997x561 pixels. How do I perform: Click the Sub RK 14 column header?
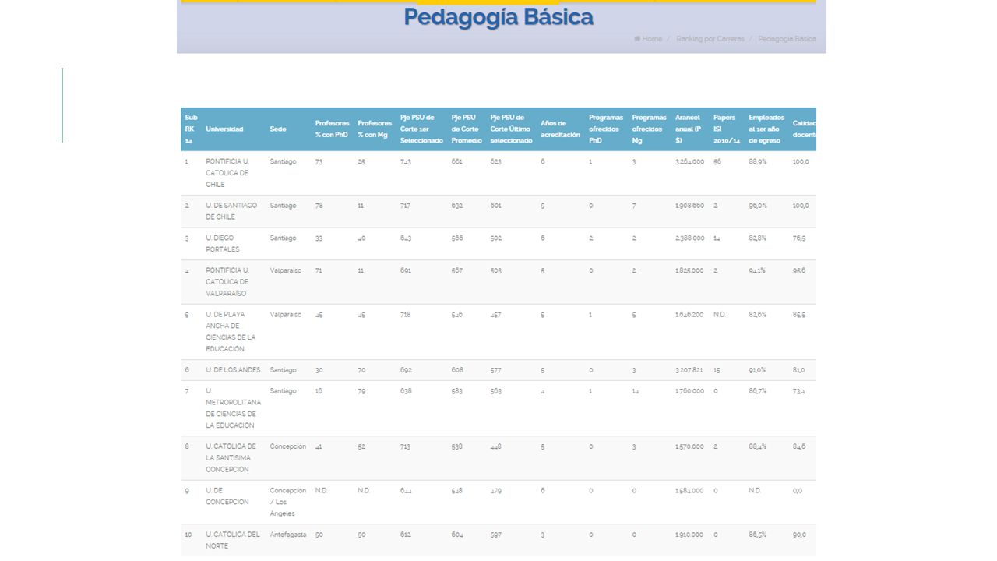191,129
